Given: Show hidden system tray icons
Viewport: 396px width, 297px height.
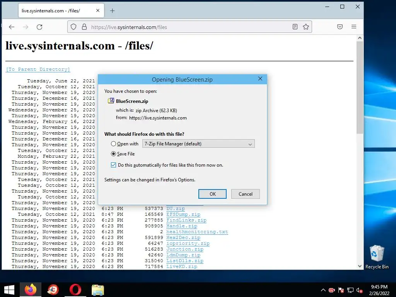Looking at the screenshot, I should point(323,290).
